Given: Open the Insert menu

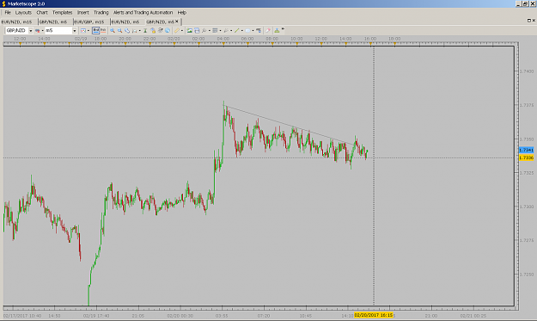Looking at the screenshot, I should 82,12.
